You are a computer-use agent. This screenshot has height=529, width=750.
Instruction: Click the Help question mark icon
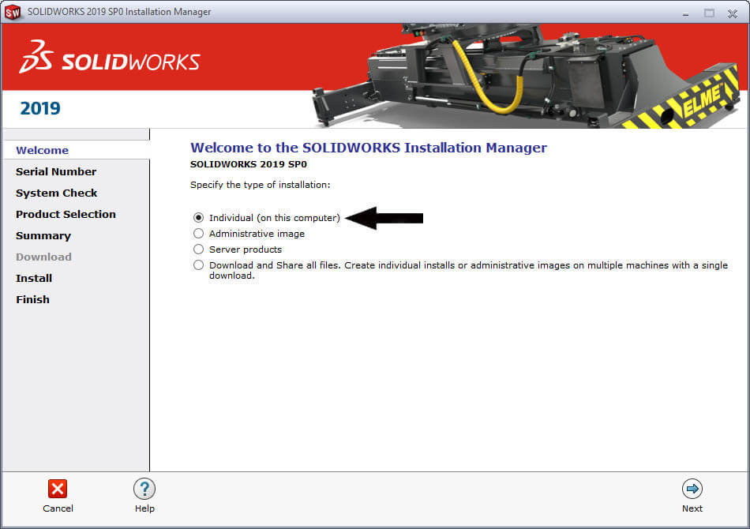coord(144,489)
